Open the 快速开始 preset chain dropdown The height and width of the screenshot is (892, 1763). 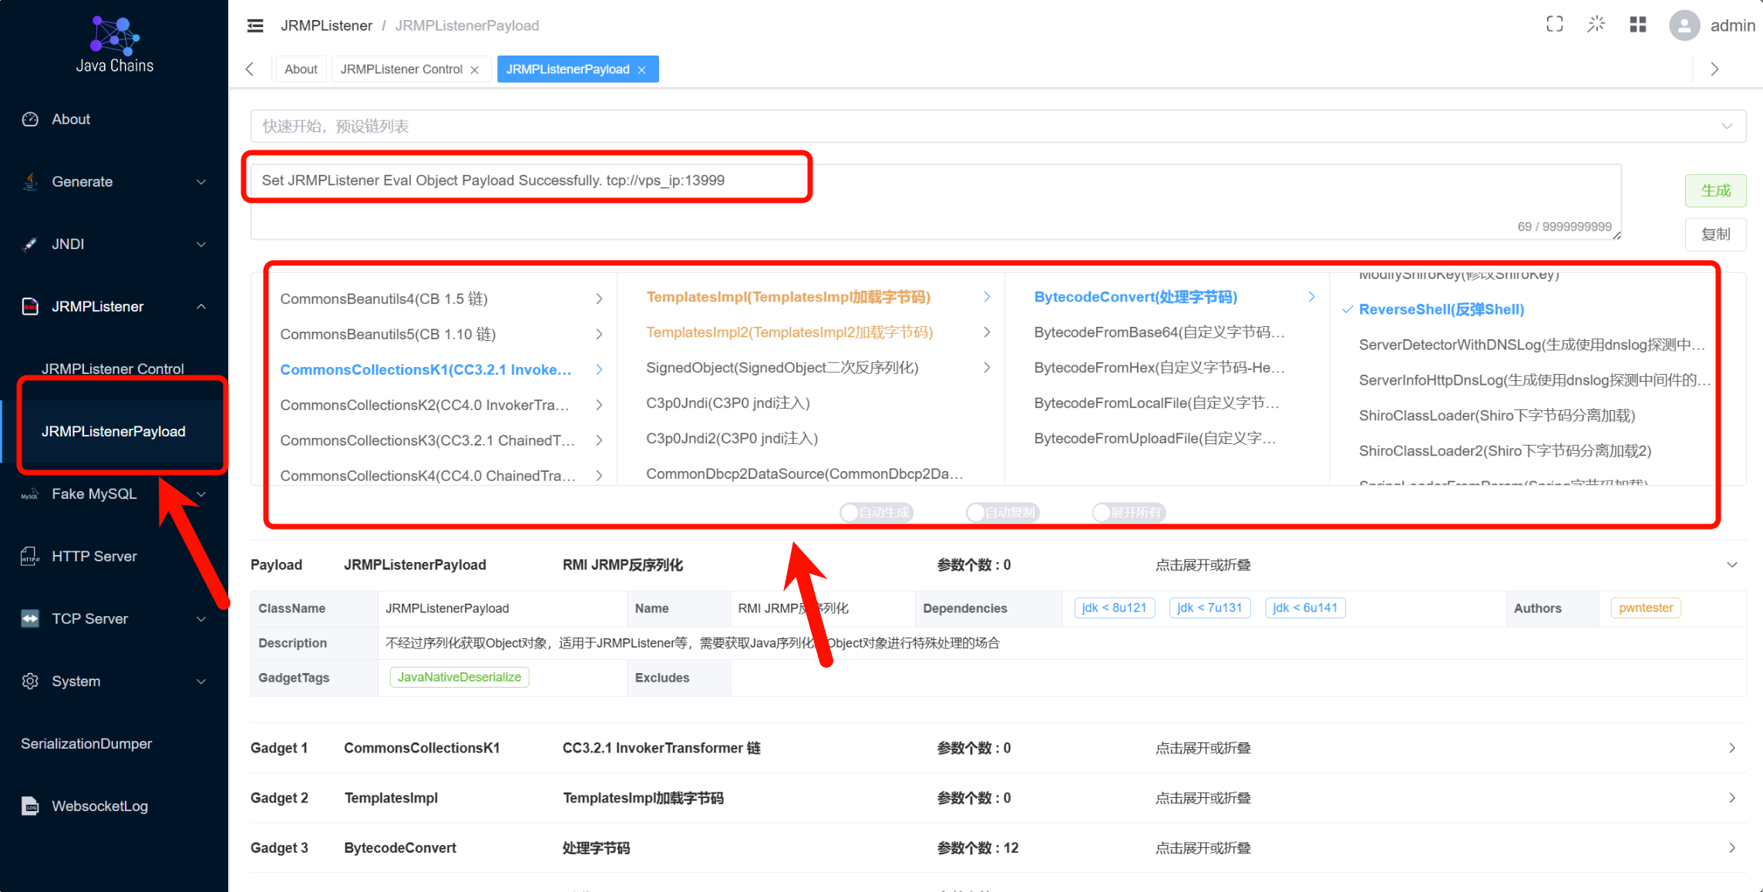point(998,126)
